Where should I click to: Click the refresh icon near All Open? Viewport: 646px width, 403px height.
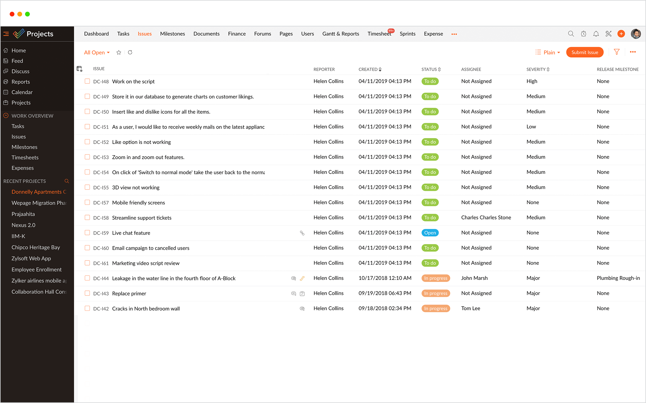[130, 52]
